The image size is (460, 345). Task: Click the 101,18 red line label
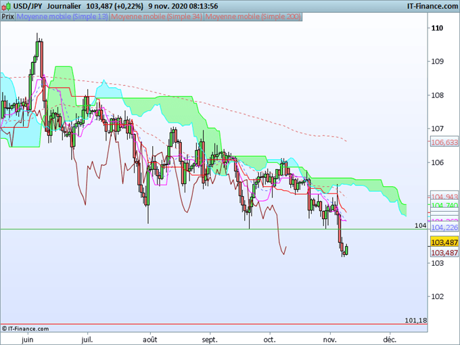coord(416,321)
